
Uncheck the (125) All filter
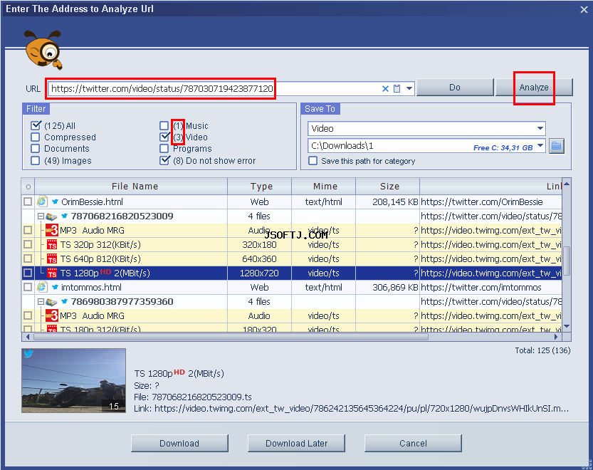(x=36, y=125)
